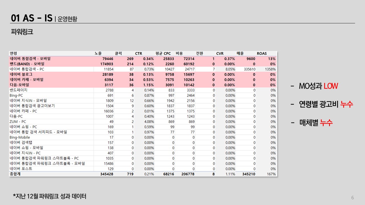Click the total ROAS 167%
365x205 pixels.
tap(271, 174)
